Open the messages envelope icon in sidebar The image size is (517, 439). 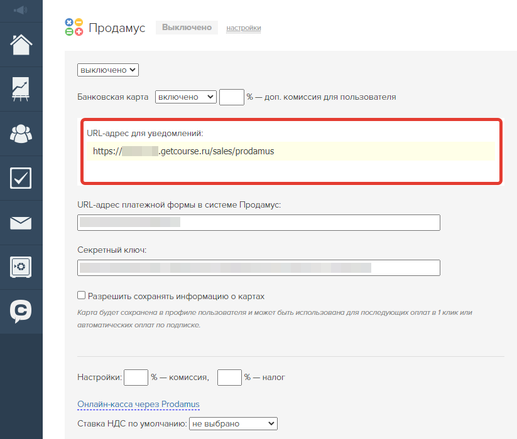(21, 223)
